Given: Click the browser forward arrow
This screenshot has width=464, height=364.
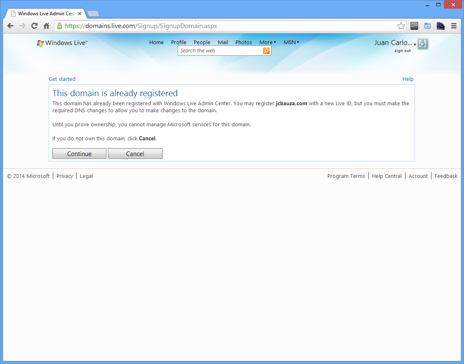Looking at the screenshot, I should click(x=23, y=26).
